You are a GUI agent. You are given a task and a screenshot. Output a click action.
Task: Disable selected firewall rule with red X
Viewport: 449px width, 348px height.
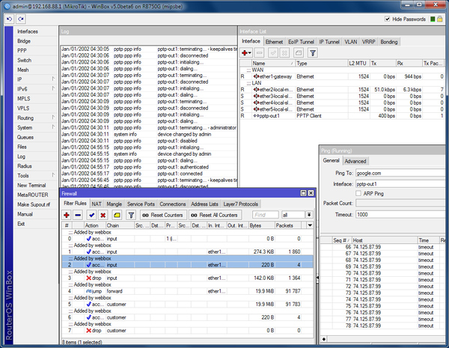(x=103, y=214)
